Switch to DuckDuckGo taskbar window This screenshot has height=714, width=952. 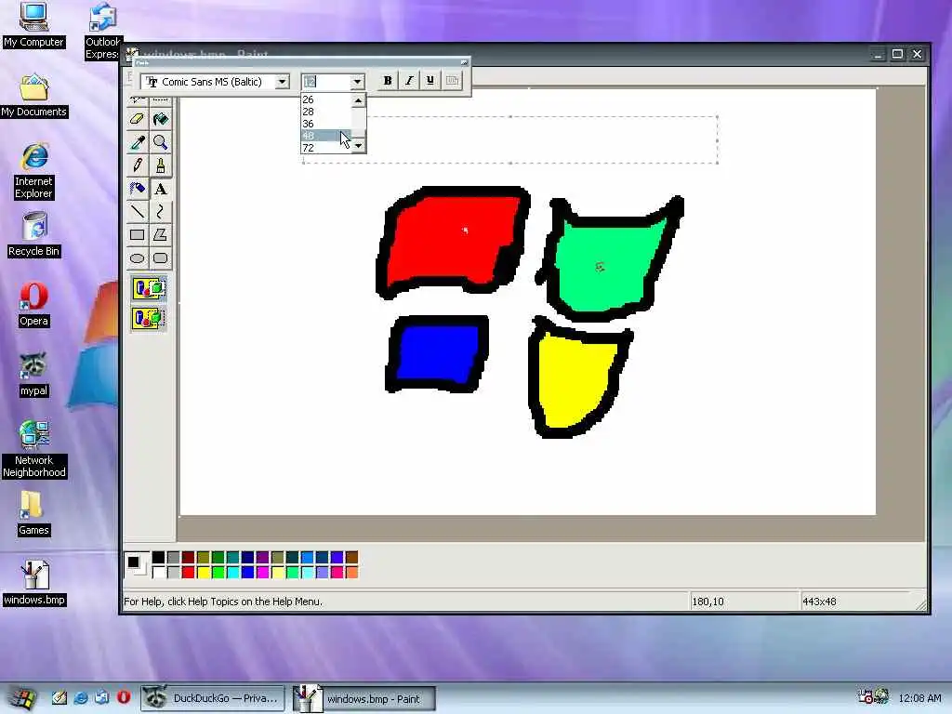tap(213, 698)
